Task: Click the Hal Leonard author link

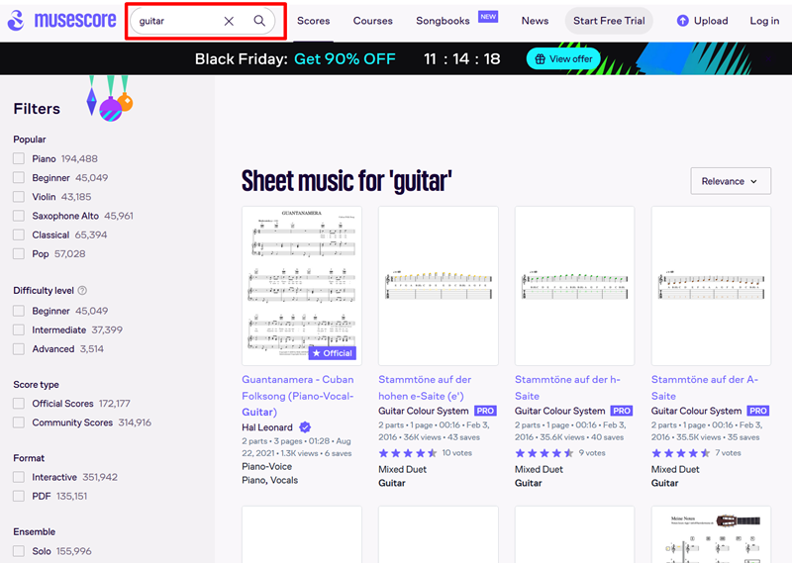Action: click(267, 427)
